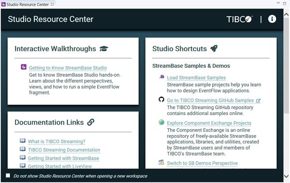290x183 pixels.
Task: Go to TIBCO Streaming GitHub Samples link
Action: 210,100
